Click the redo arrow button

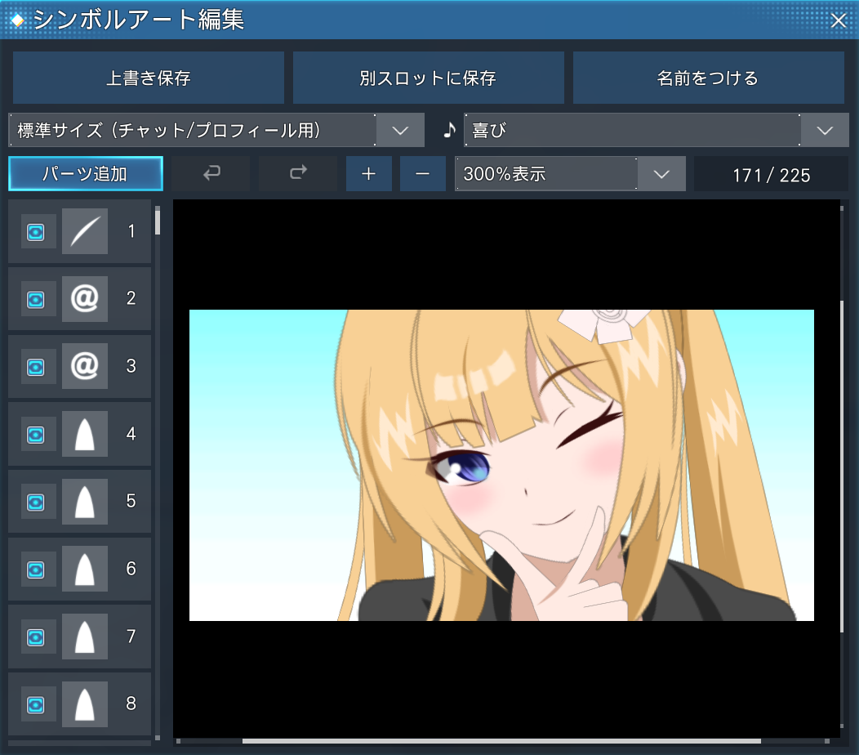pos(298,174)
